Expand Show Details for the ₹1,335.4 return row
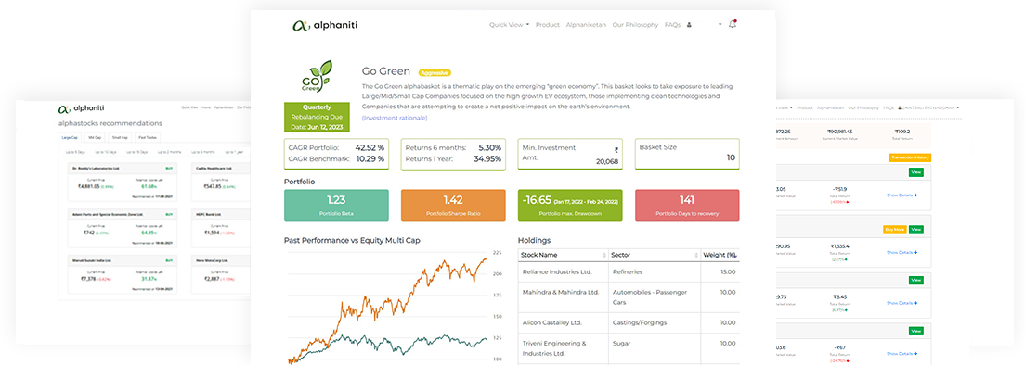1025x365 pixels. (x=902, y=252)
